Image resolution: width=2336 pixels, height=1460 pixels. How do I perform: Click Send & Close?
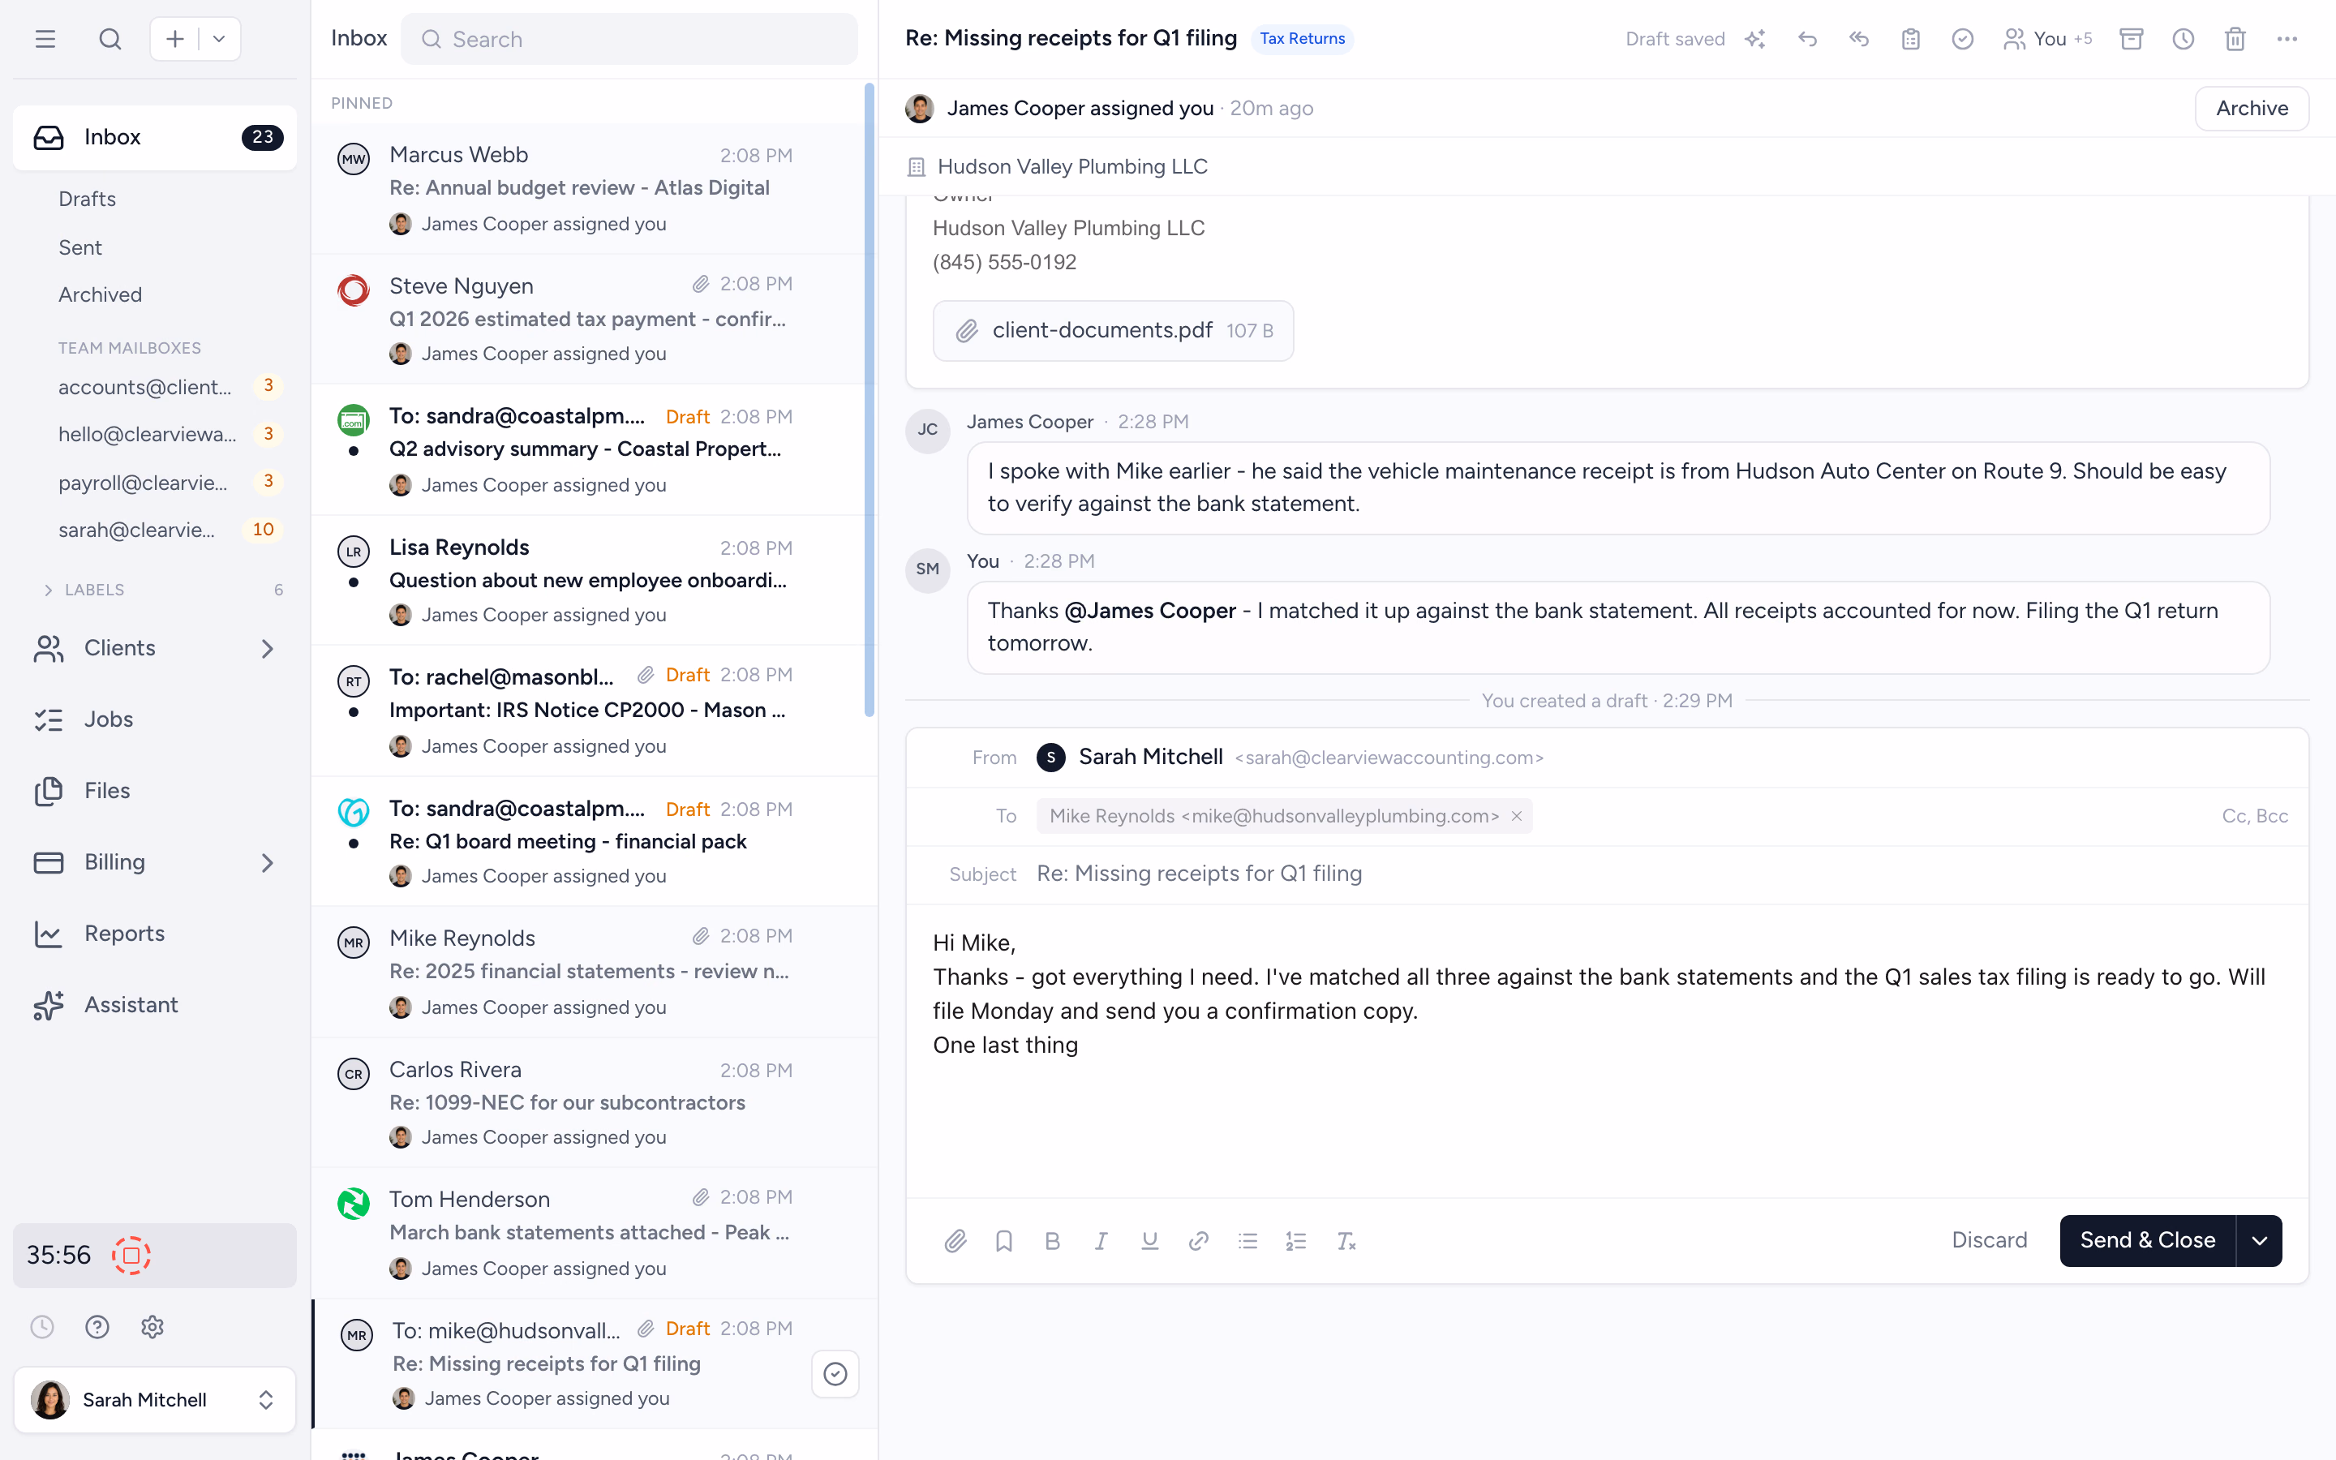tap(2147, 1240)
